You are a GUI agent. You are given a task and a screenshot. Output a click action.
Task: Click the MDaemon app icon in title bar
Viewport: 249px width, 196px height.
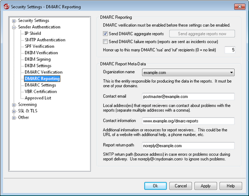coord(6,7)
